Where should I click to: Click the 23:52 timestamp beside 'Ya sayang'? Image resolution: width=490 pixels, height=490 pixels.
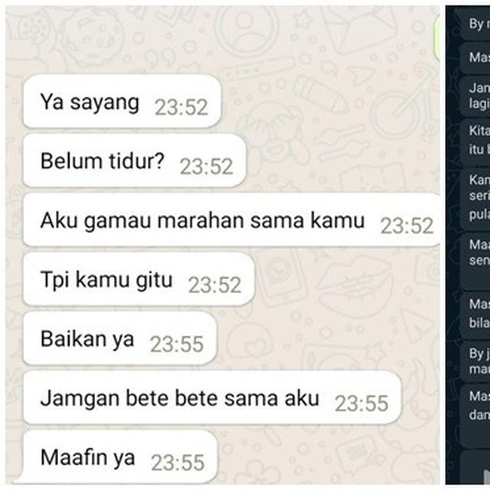(x=181, y=107)
